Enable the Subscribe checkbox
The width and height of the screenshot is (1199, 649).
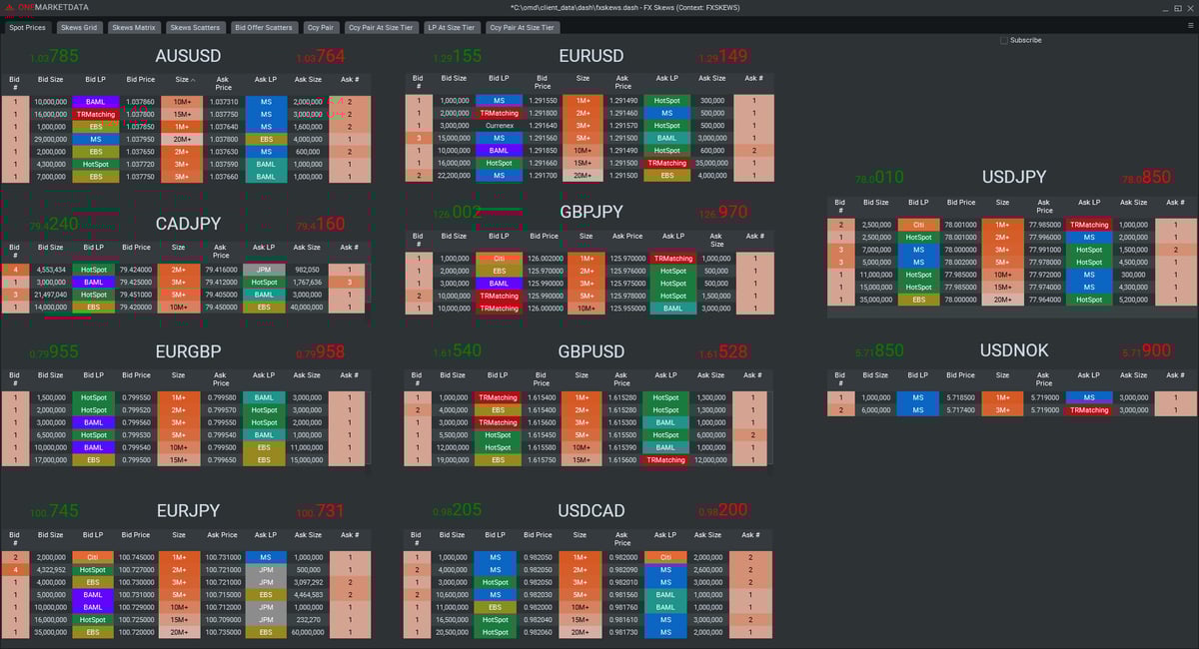tap(1004, 40)
